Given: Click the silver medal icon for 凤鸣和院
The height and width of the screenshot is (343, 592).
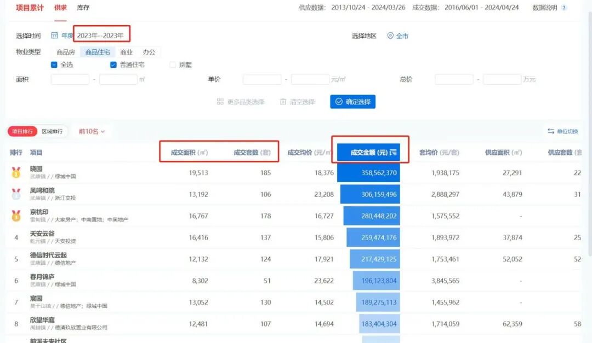Looking at the screenshot, I should (x=16, y=194).
